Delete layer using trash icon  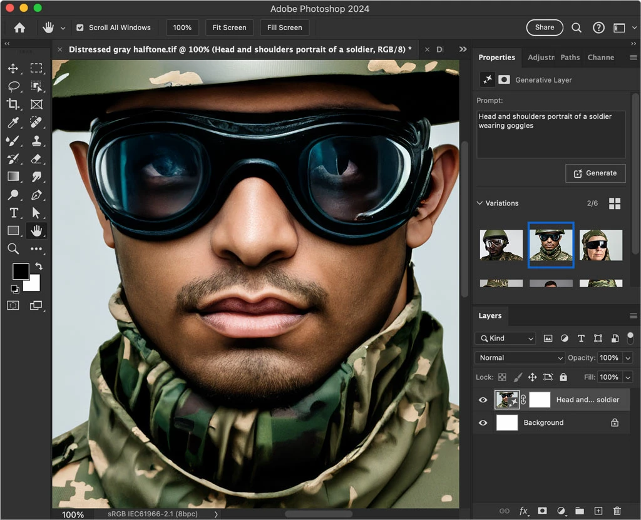click(617, 511)
